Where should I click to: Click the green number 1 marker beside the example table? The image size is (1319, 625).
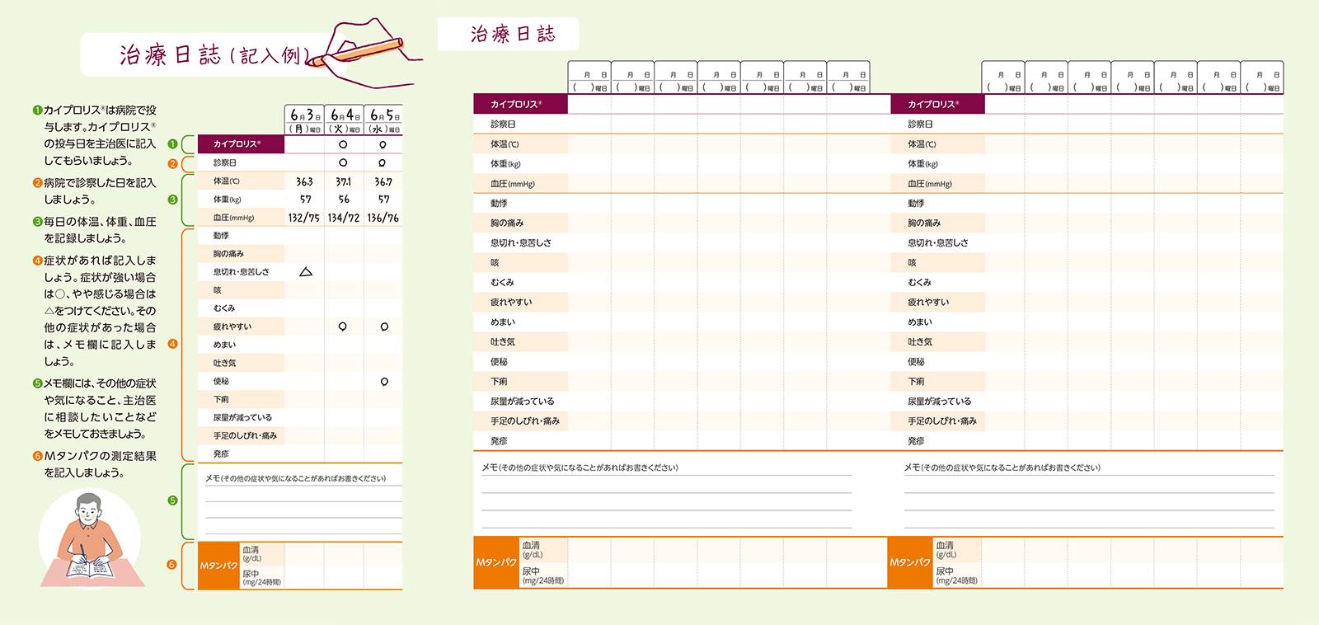coord(172,144)
